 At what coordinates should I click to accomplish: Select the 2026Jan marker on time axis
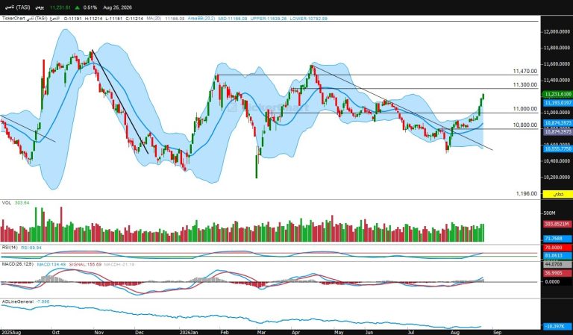coord(189,333)
